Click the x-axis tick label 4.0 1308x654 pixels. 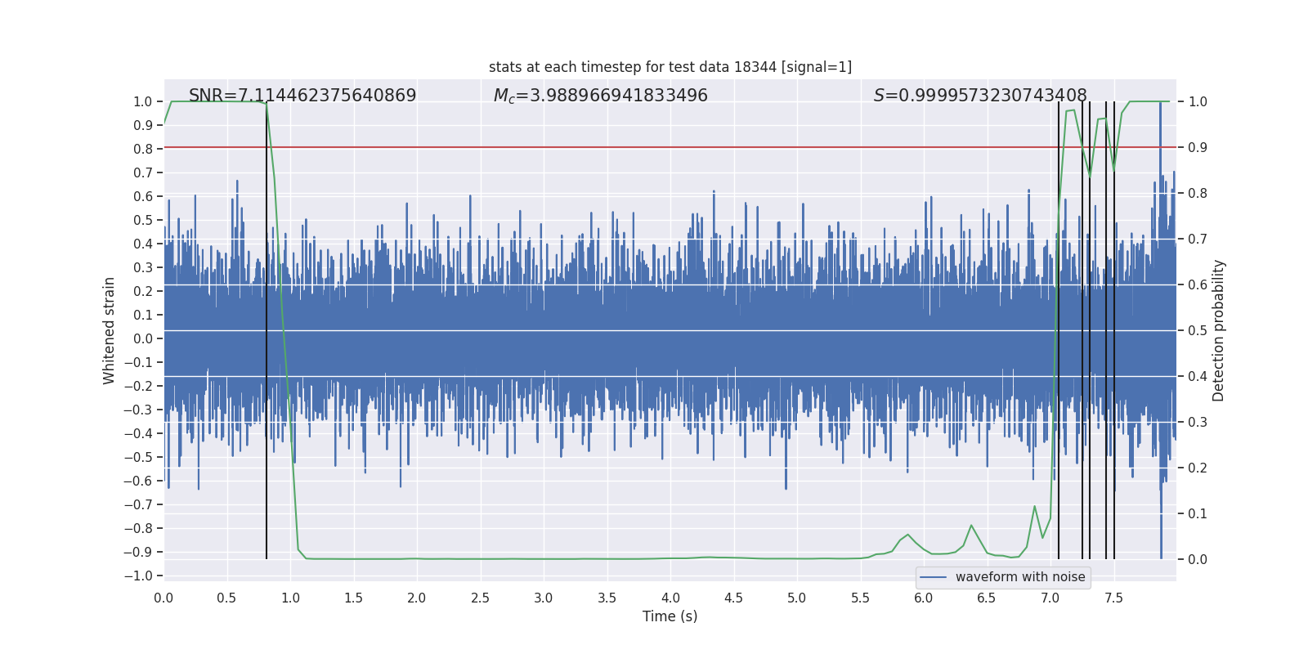pos(670,598)
